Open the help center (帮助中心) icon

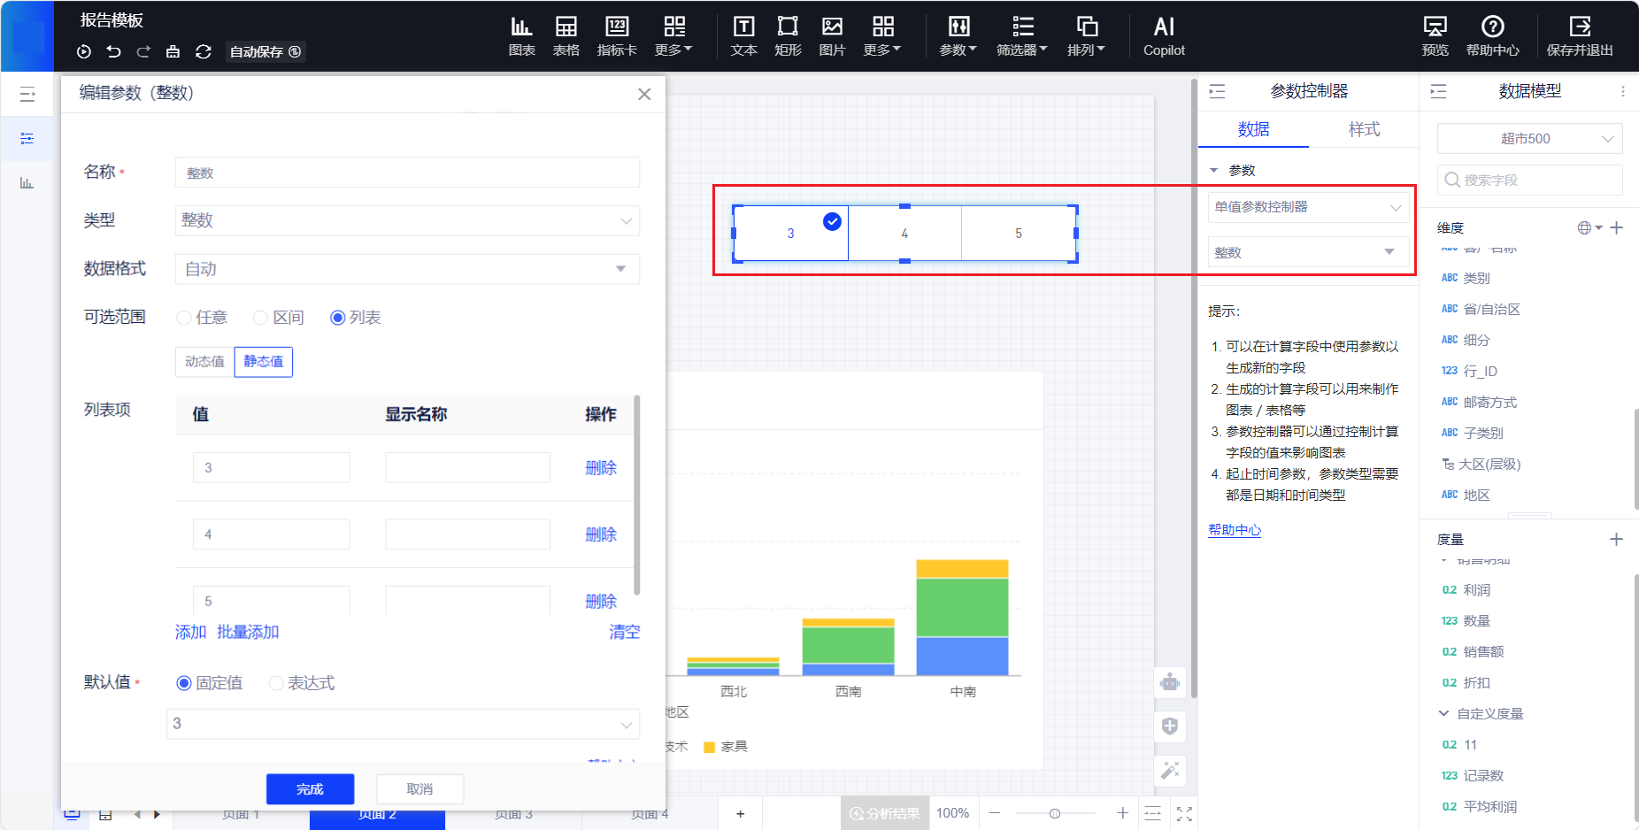click(1492, 36)
